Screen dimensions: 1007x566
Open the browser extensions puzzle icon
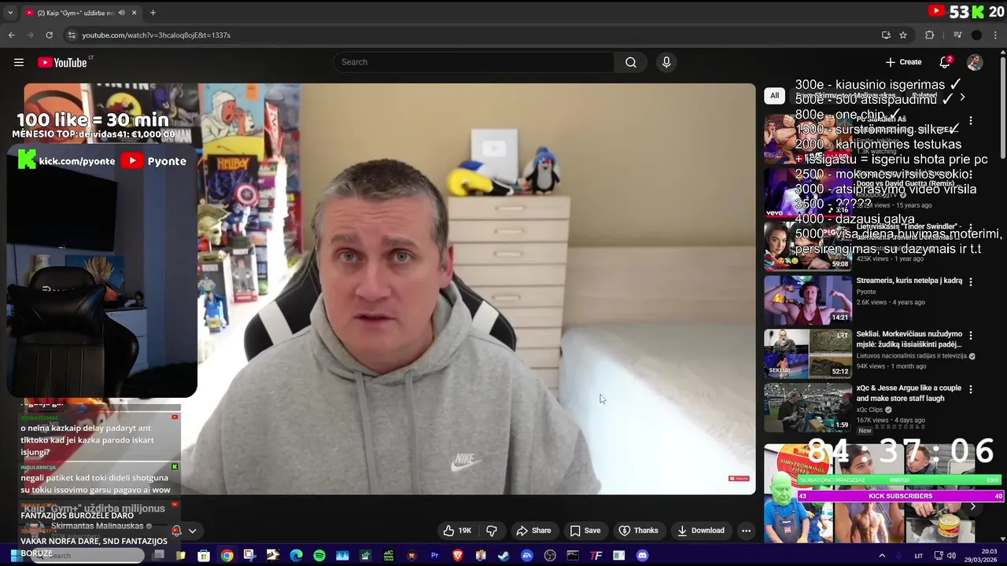point(930,35)
